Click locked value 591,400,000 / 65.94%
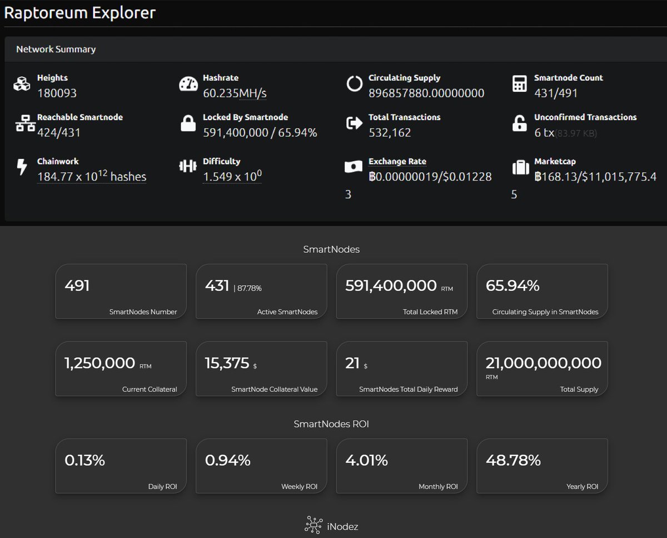The height and width of the screenshot is (538, 667). click(260, 133)
